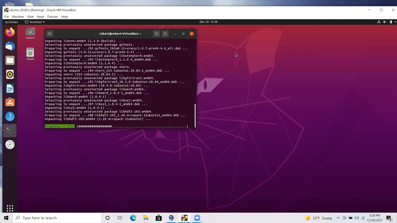Open the Ubuntu system menu arrow
The height and width of the screenshot is (223, 397).
pos(395,22)
